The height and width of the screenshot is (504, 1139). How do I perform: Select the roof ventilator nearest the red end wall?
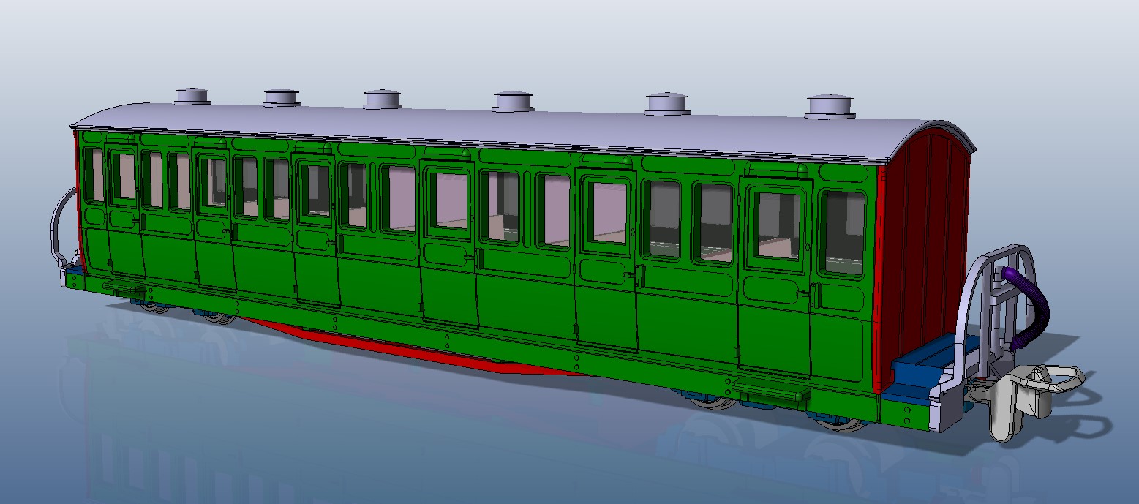point(831,107)
